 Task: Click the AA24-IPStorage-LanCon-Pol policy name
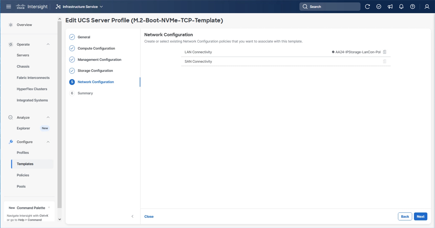pos(358,52)
